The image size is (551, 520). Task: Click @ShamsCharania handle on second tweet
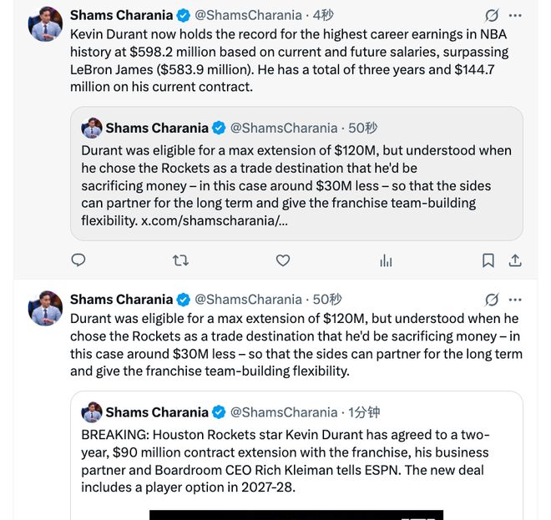tap(248, 299)
